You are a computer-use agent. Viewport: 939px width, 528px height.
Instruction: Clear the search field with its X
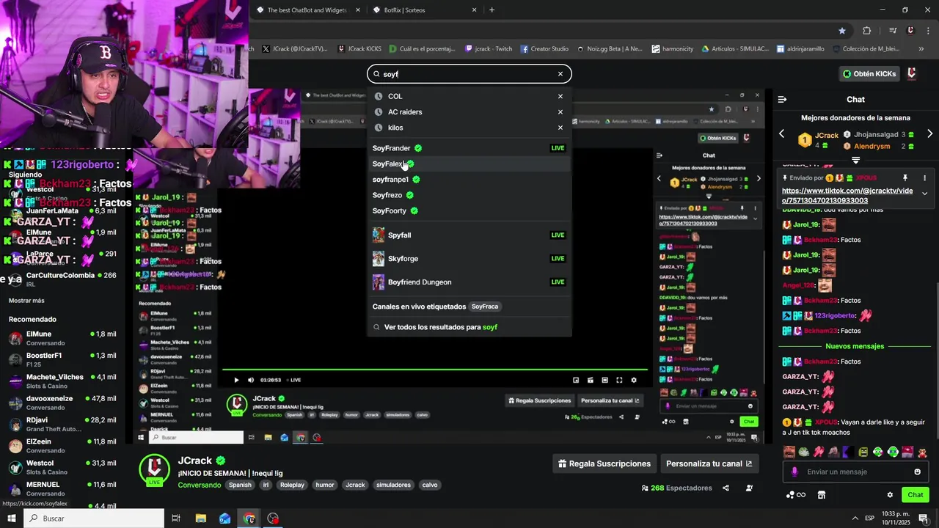pyautogui.click(x=560, y=74)
